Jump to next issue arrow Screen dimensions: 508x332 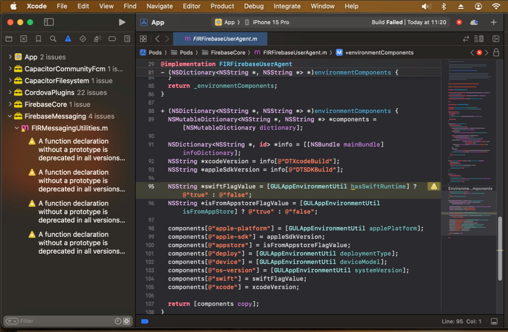point(487,52)
